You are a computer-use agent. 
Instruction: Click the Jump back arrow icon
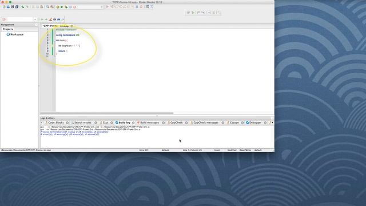[x=42, y=19]
